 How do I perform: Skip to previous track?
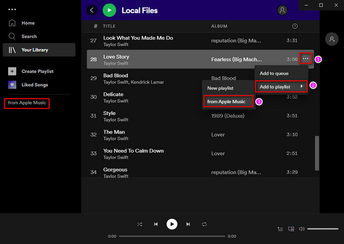156,224
